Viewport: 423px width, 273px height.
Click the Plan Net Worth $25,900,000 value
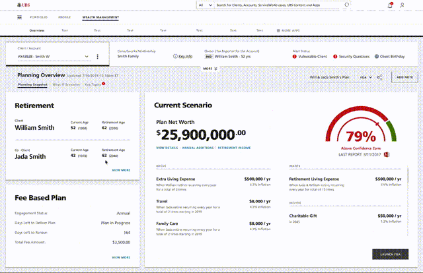pos(201,135)
